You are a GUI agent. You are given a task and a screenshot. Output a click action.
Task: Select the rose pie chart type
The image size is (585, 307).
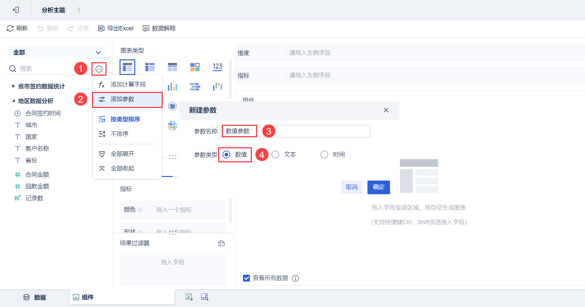pos(172,125)
